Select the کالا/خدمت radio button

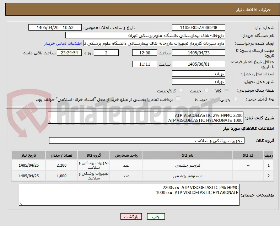click(181, 90)
